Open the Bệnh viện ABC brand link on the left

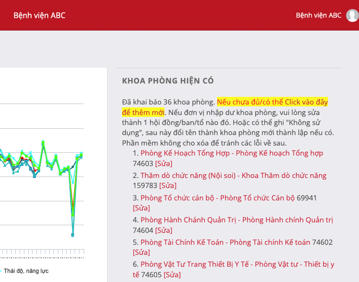click(39, 15)
